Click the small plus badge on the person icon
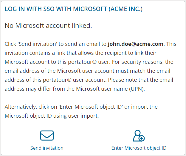 [x=142, y=138]
